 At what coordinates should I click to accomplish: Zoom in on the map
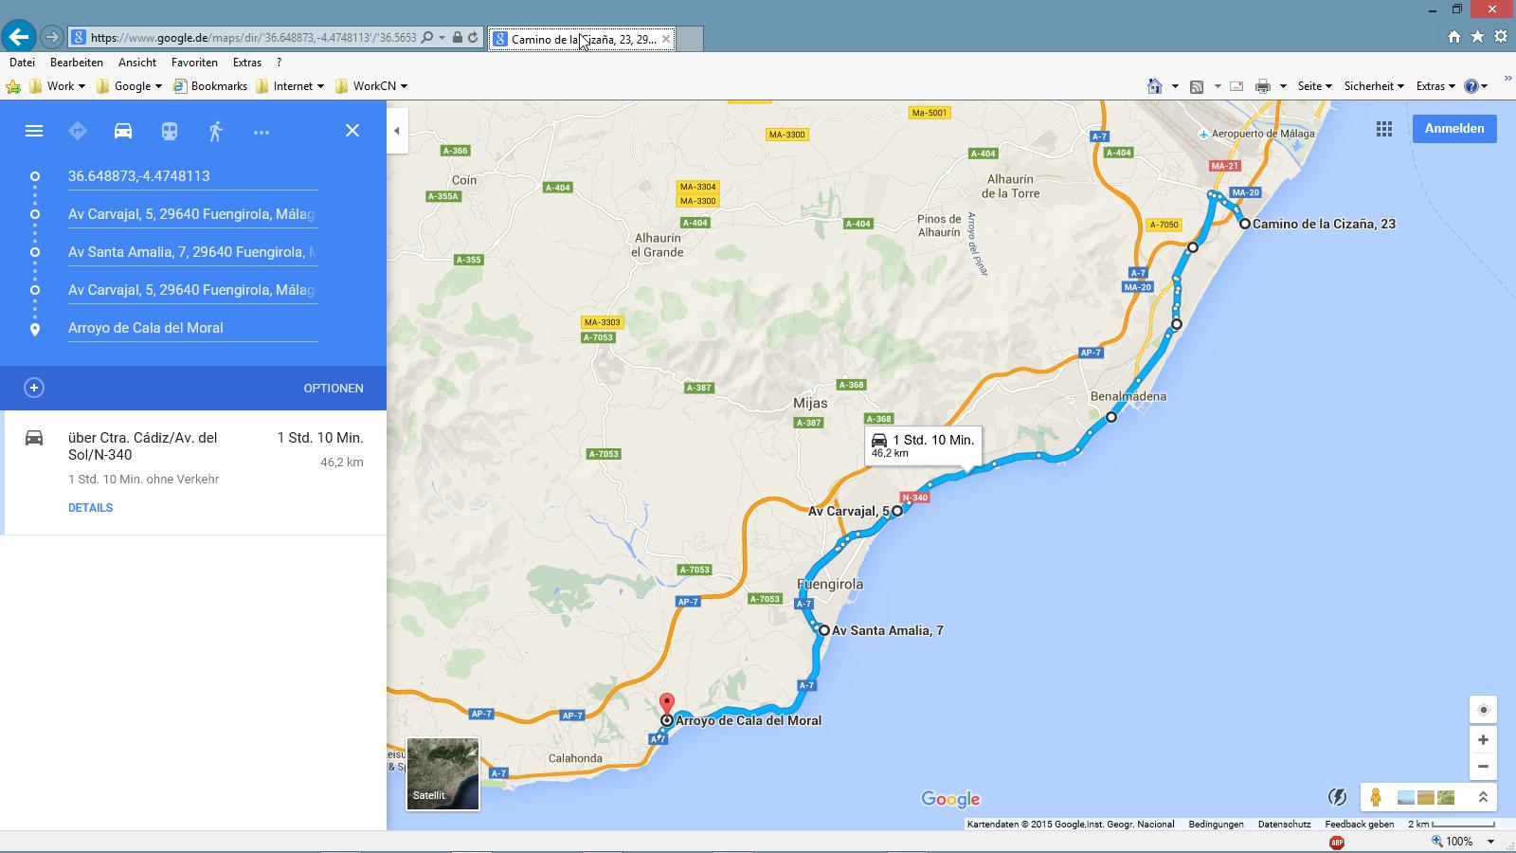tap(1483, 739)
